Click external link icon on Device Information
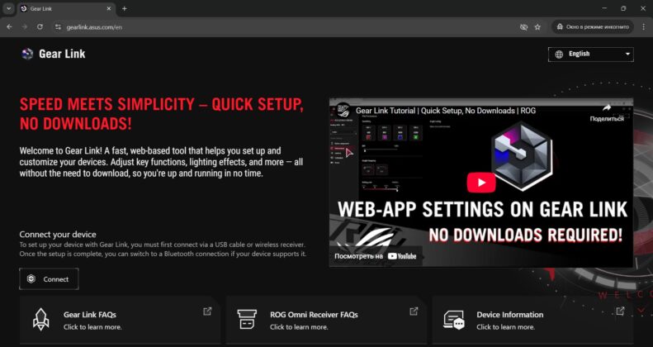This screenshot has height=347, width=653. tap(620, 311)
